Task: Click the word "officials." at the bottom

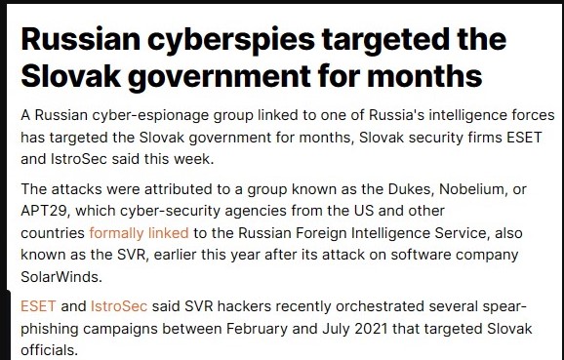Action: (50, 350)
